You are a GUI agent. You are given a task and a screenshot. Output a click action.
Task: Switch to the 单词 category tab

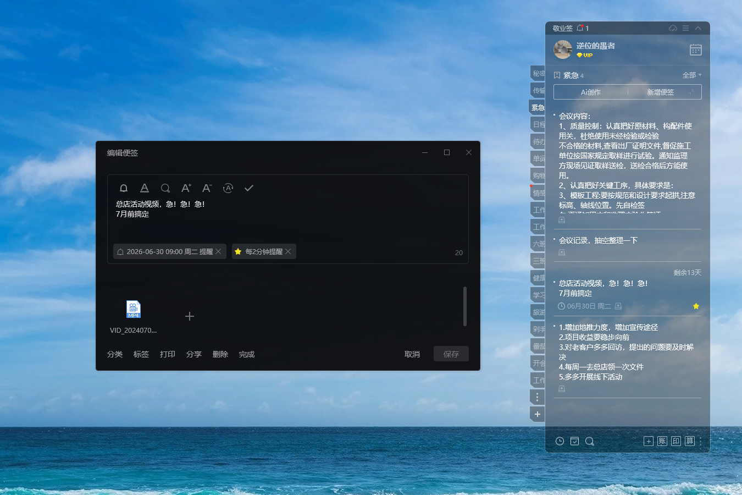coord(538,158)
